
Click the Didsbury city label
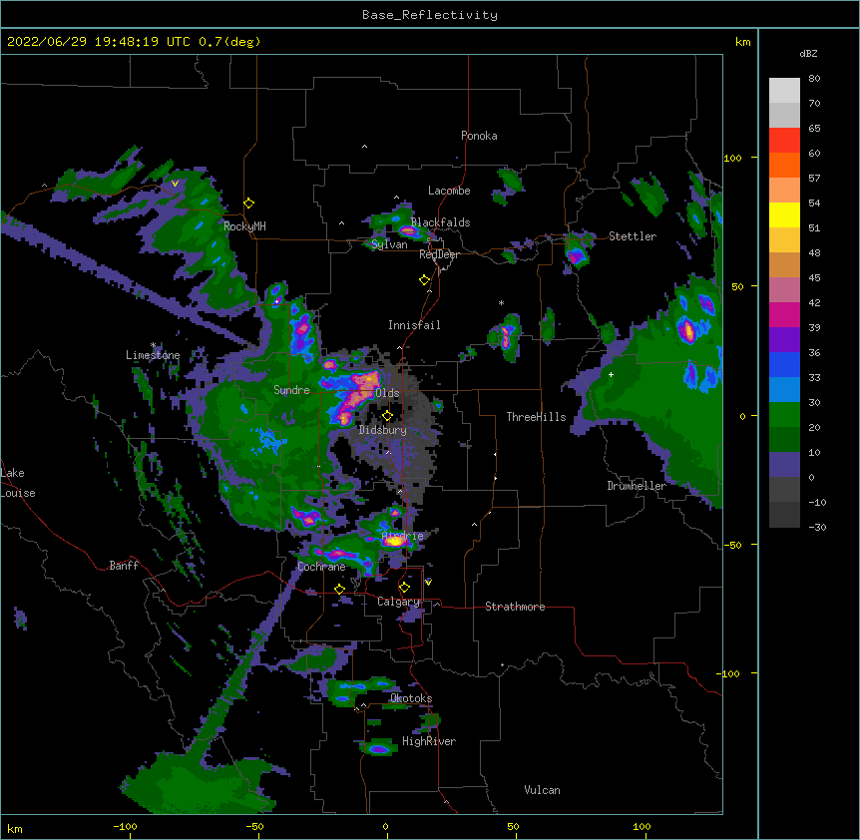click(x=382, y=430)
